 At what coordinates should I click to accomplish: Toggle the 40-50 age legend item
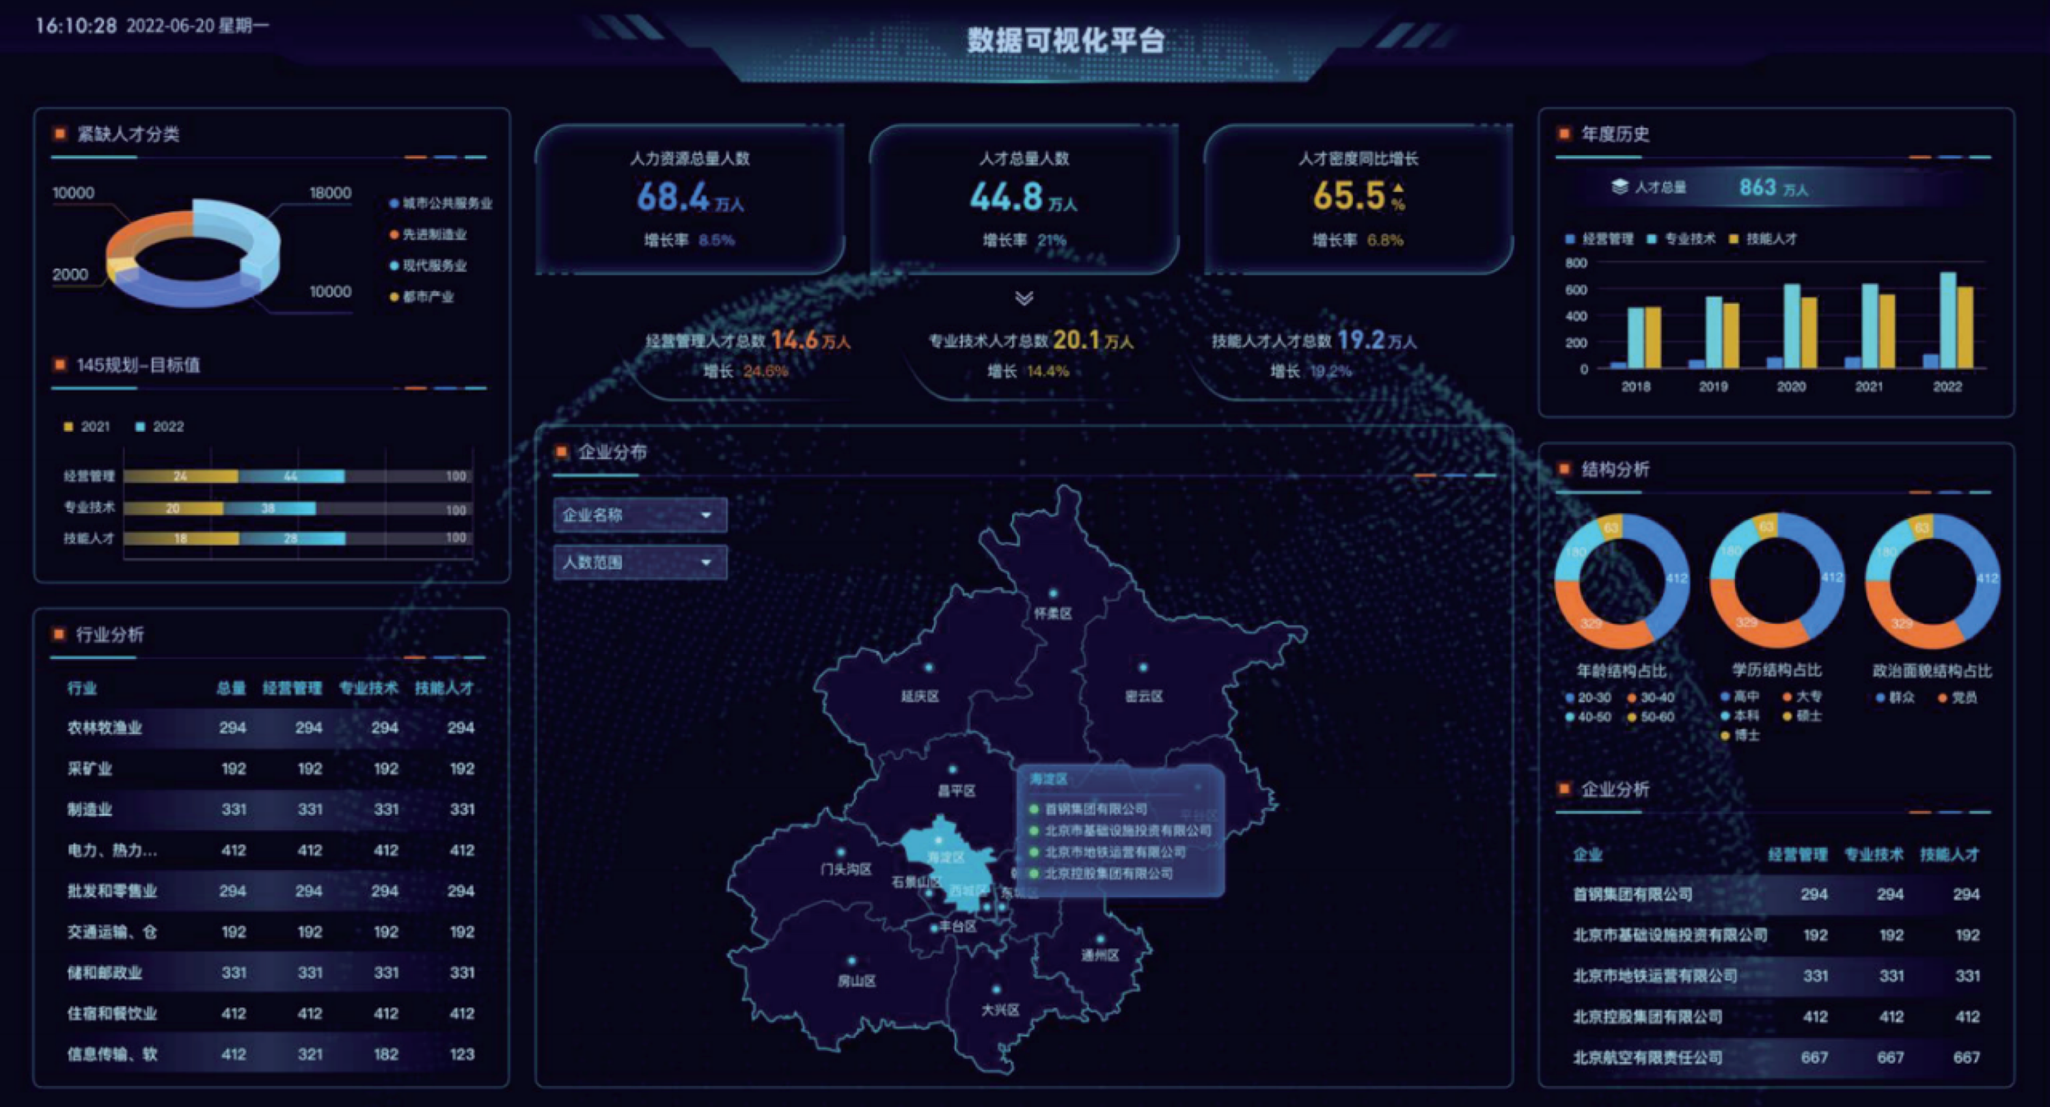(x=1587, y=717)
